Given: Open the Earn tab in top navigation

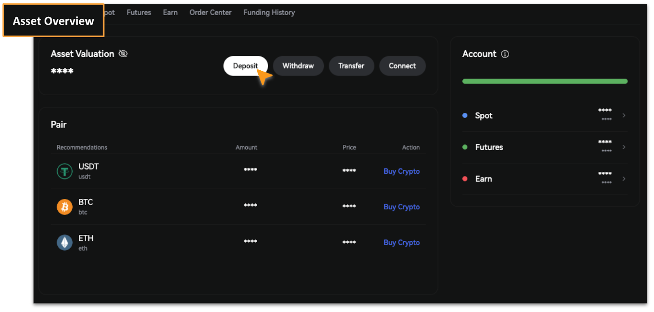Looking at the screenshot, I should tap(170, 13).
